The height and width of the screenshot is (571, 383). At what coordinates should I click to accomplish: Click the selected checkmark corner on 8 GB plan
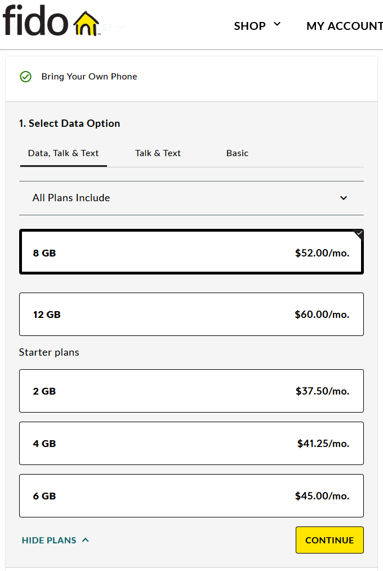coord(359,234)
